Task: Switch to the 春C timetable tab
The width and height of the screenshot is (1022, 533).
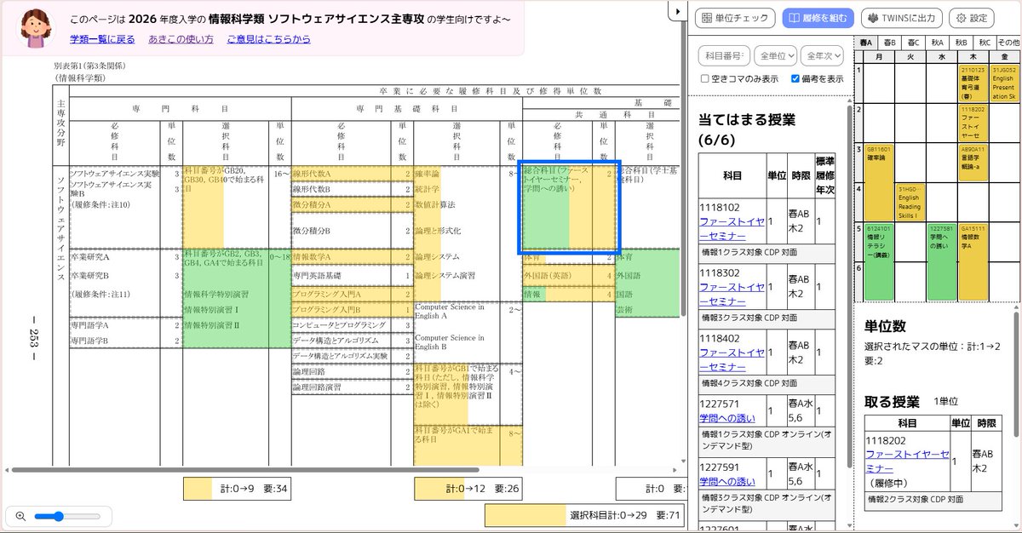Action: 915,42
